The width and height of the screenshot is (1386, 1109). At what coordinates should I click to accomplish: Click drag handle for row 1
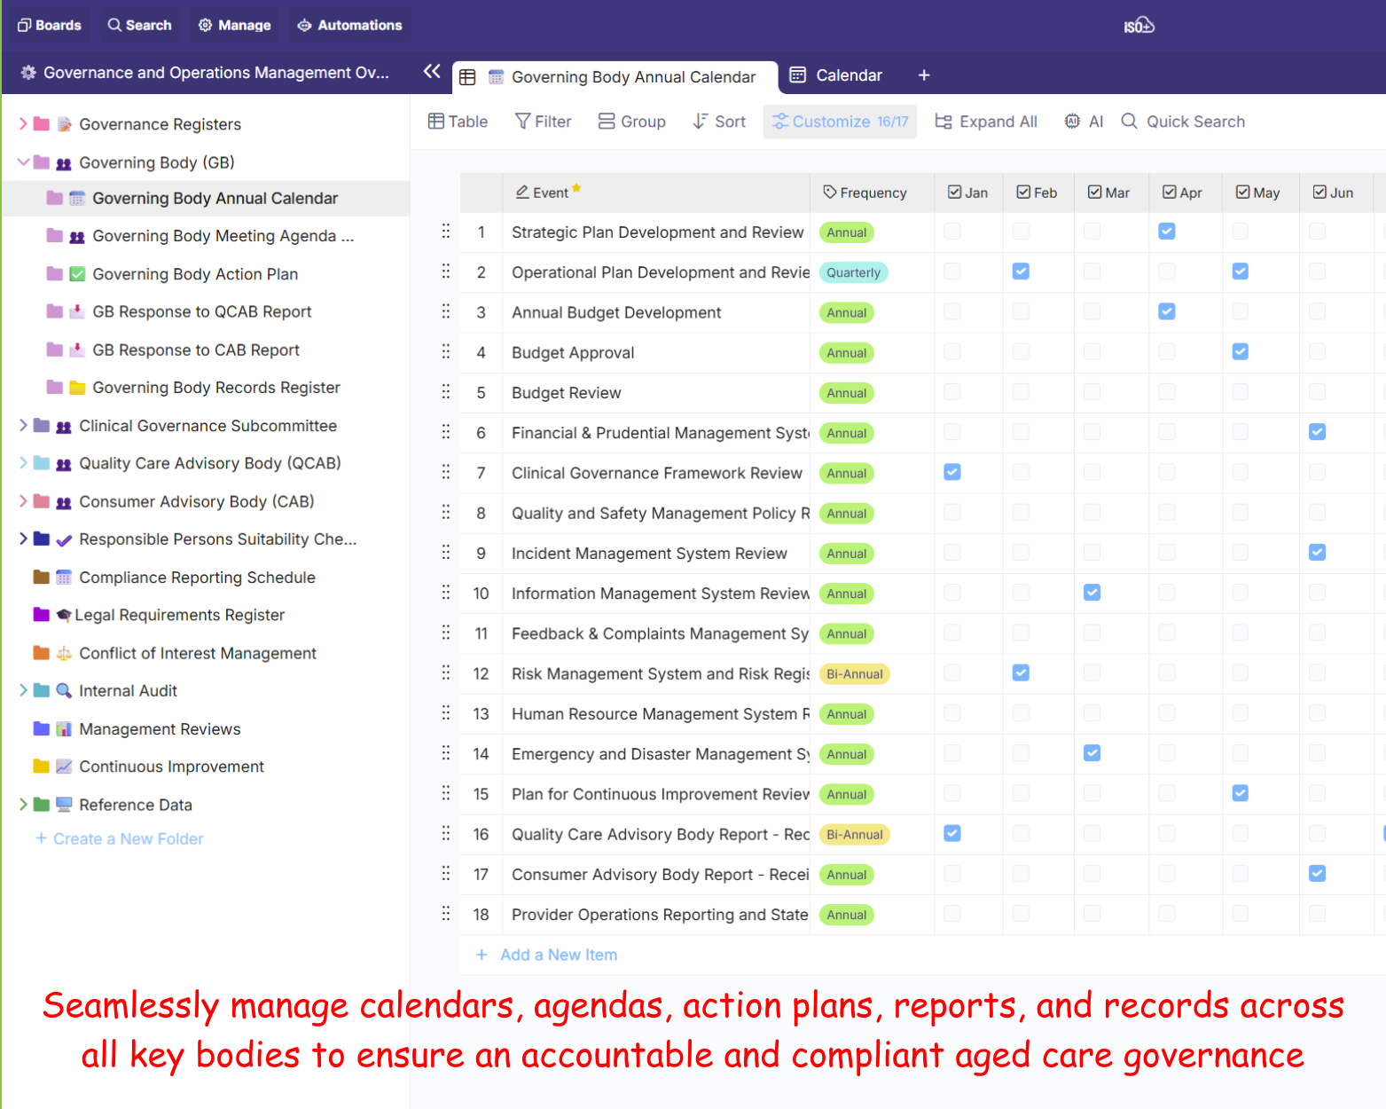click(446, 232)
